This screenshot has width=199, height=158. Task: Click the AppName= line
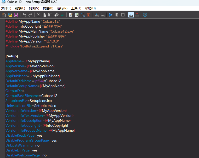tap(28, 61)
